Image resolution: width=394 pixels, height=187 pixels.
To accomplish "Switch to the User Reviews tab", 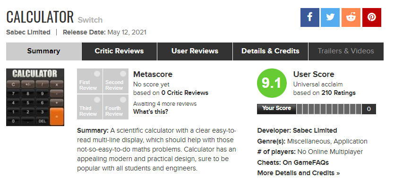I will pyautogui.click(x=195, y=51).
